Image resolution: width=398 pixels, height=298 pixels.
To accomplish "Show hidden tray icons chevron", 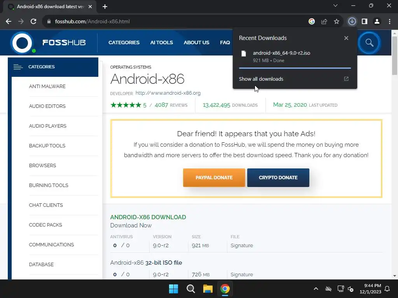I will click(x=316, y=289).
